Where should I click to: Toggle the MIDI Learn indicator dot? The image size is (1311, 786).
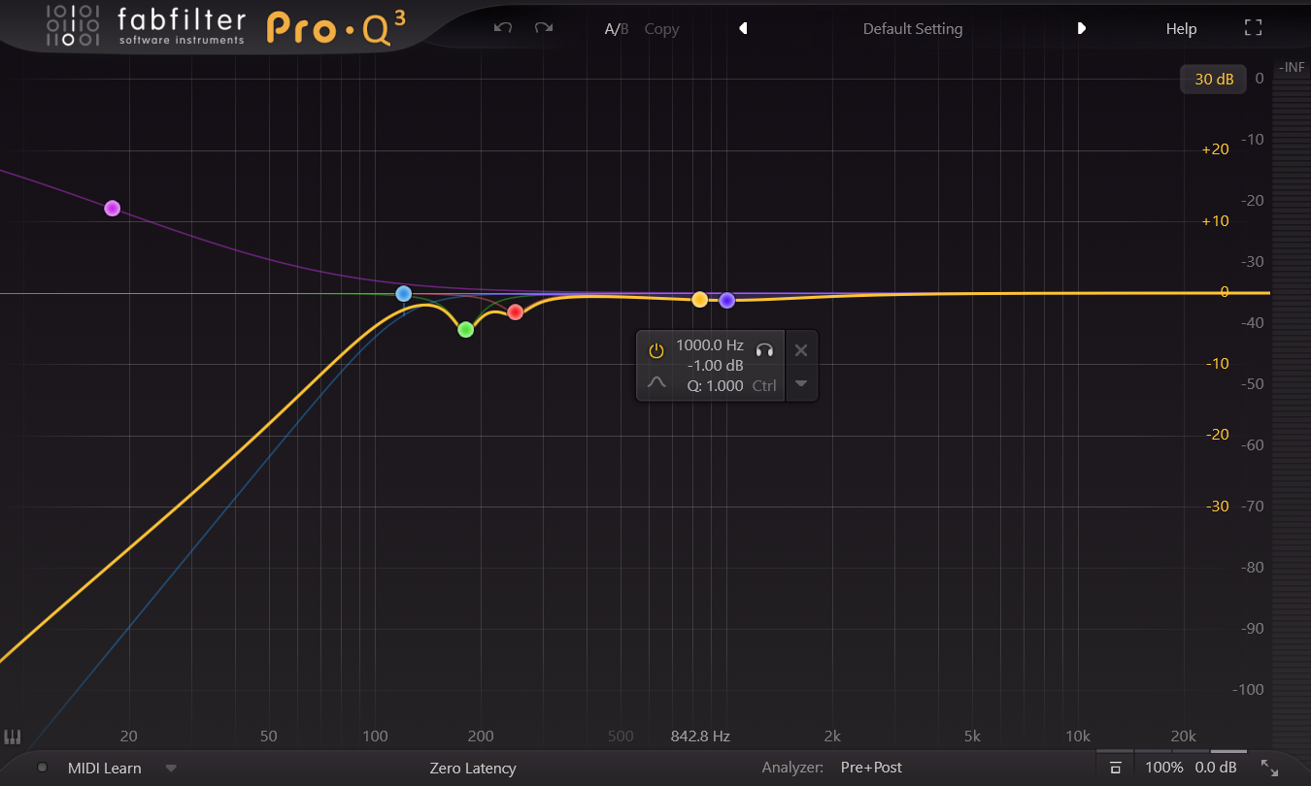(42, 768)
